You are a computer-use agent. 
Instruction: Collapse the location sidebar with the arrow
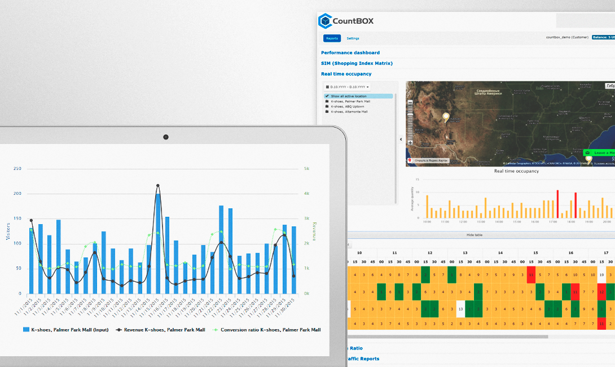click(x=401, y=139)
